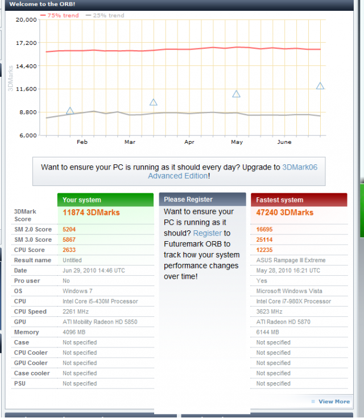
Task: Click the View More link
Action: point(334,402)
